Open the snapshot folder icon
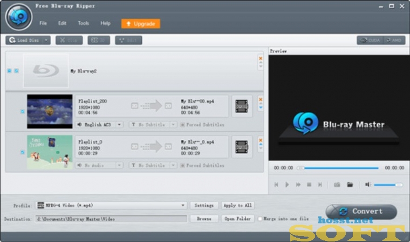This screenshot has width=410, height=242. [x=350, y=185]
